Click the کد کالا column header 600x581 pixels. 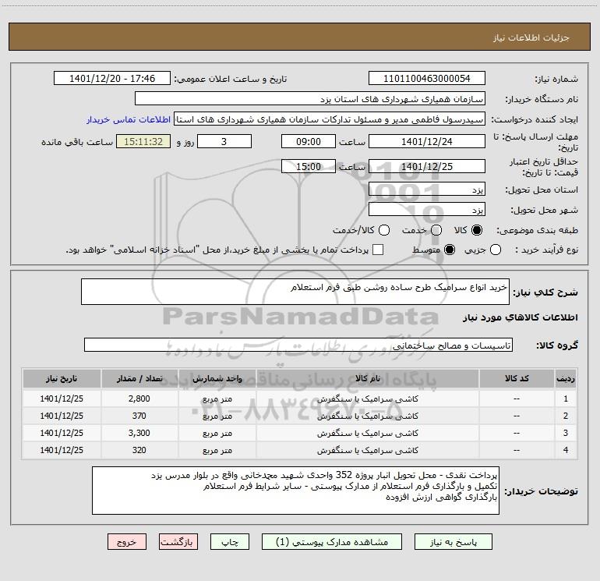tap(517, 379)
